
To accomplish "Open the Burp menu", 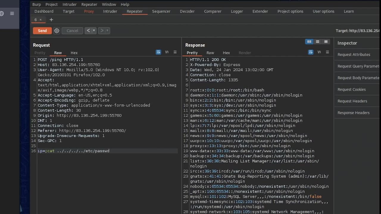I will coord(37,4).
